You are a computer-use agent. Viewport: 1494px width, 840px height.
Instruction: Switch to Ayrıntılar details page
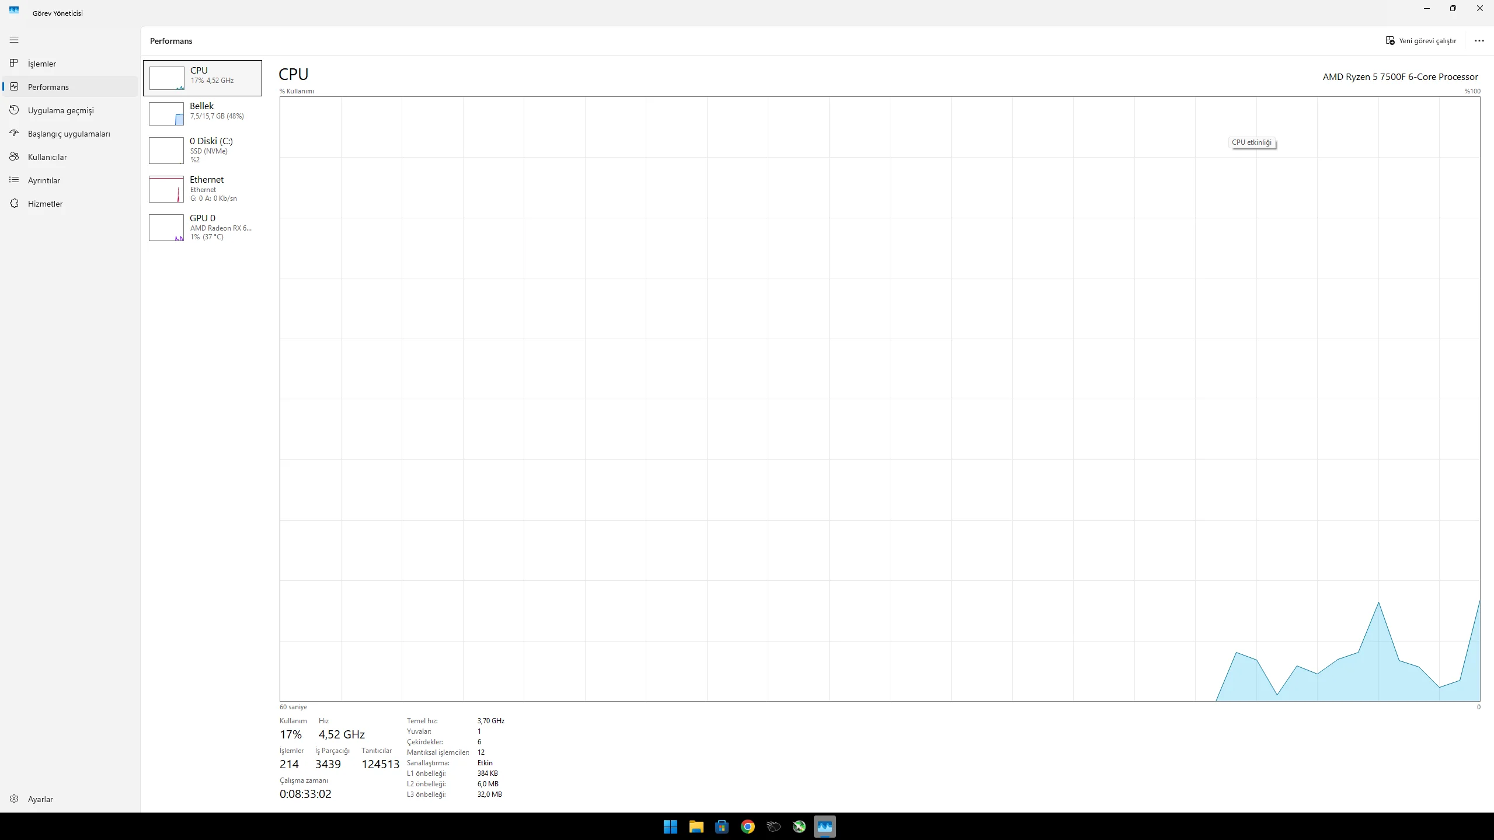(x=44, y=180)
